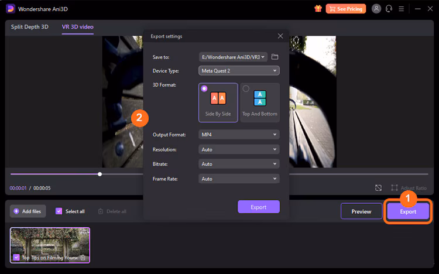Click the Adjust Ratio label
The height and width of the screenshot is (274, 439).
point(413,188)
